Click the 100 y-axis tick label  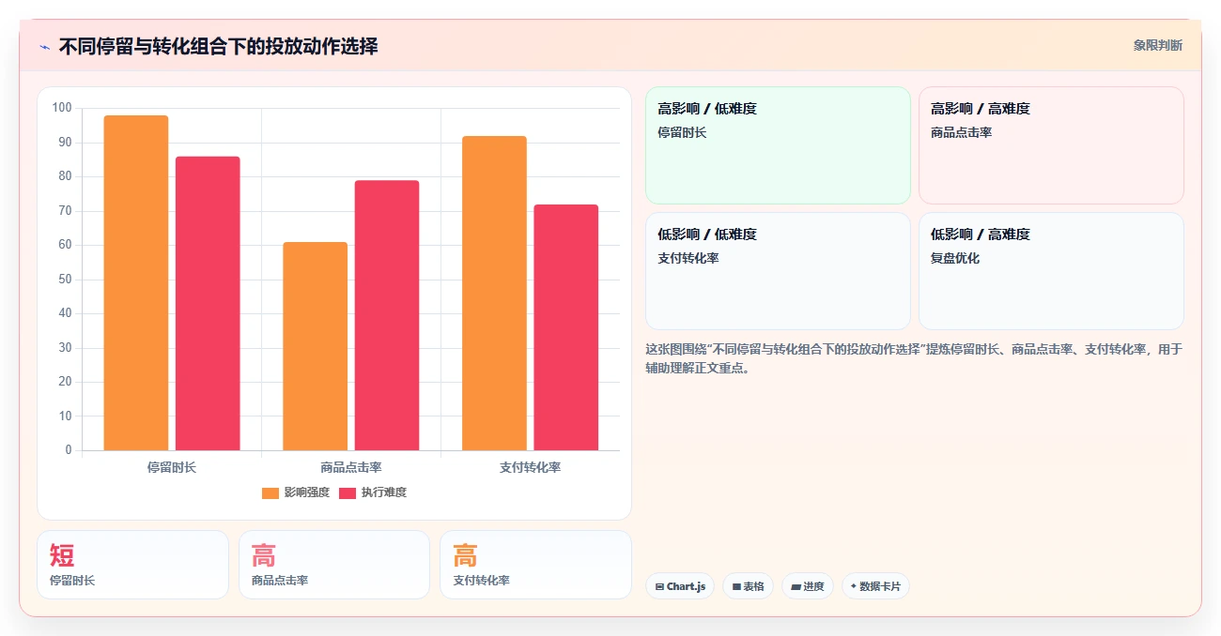coord(62,108)
